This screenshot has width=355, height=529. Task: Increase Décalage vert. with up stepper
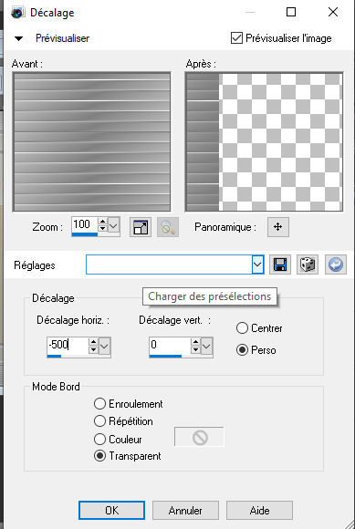(x=195, y=342)
